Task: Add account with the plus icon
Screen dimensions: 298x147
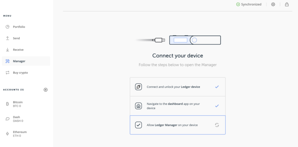Action: click(45, 90)
